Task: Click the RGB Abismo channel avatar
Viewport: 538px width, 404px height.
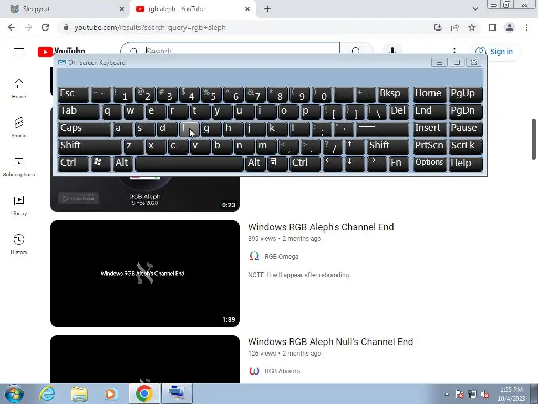Action: point(254,371)
